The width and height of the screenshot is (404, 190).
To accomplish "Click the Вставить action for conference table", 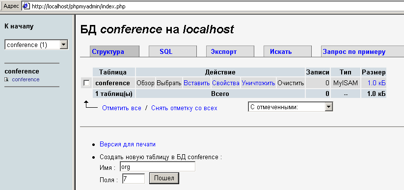I will pyautogui.click(x=197, y=83).
